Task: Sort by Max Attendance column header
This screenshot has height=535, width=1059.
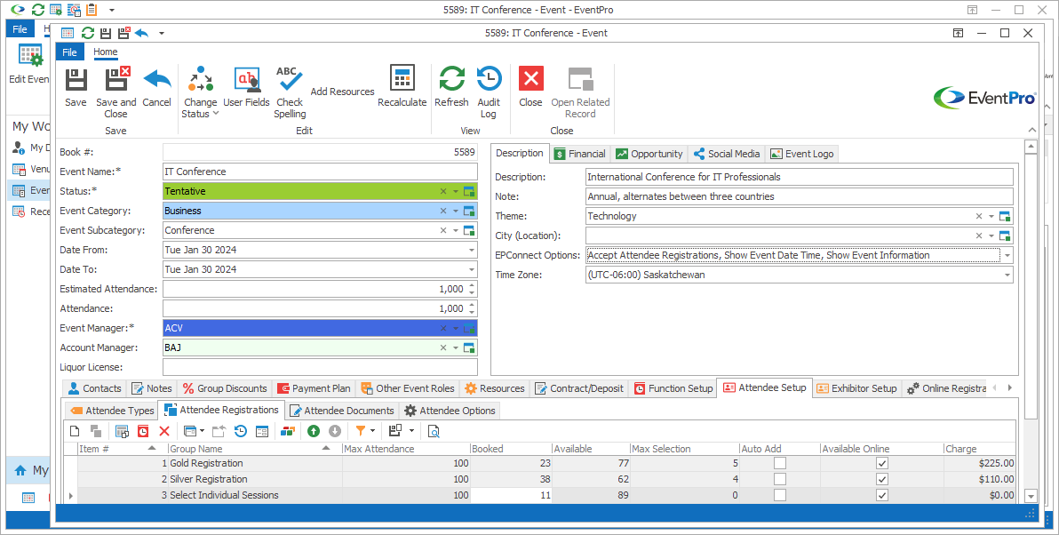Action: point(406,449)
